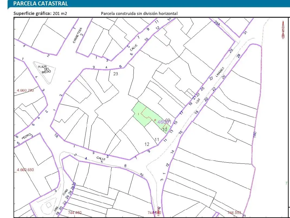The height and width of the screenshot is (218, 290).
Task: Click the PARCELA CATASTRAL header title
Action: 41,3
